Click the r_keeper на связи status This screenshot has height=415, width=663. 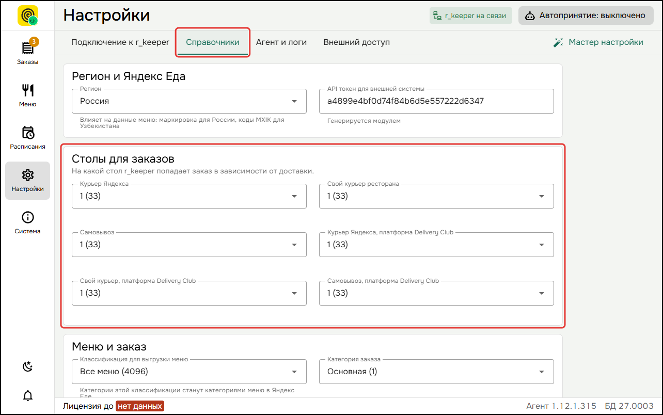(471, 15)
